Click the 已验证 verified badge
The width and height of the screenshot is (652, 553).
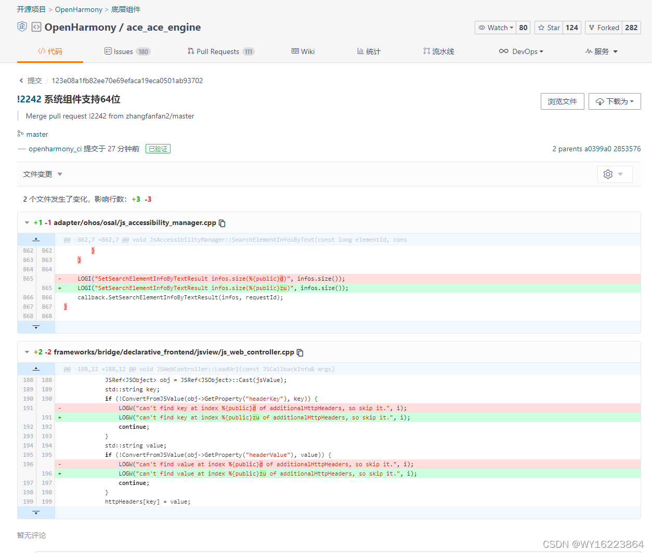coord(158,149)
